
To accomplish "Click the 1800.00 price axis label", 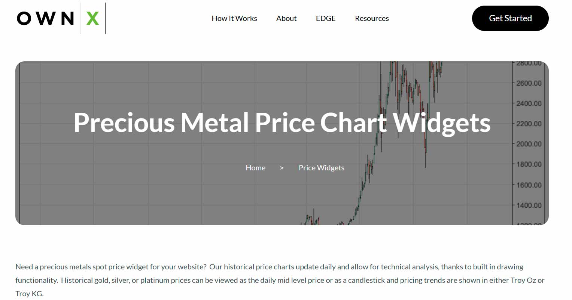I will click(x=529, y=164).
